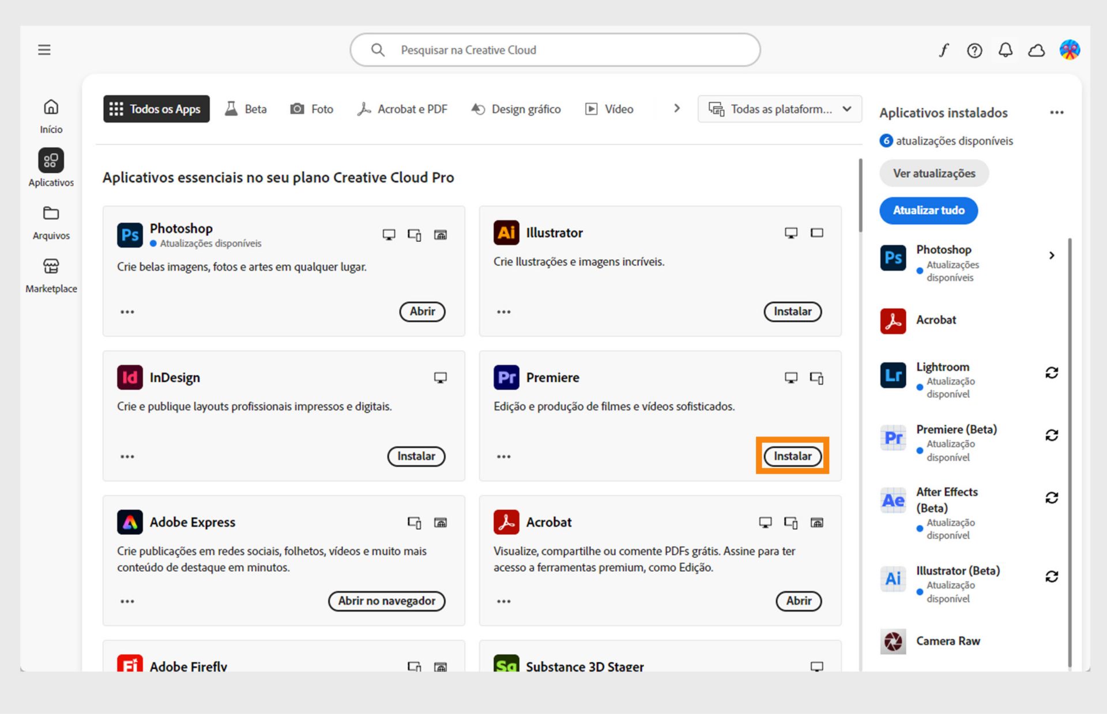Click the Photoshop app icon in card
This screenshot has height=714, width=1107.
tap(130, 235)
